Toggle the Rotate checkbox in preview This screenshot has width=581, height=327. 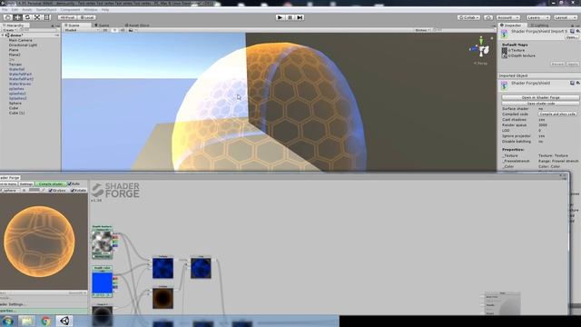(x=73, y=190)
